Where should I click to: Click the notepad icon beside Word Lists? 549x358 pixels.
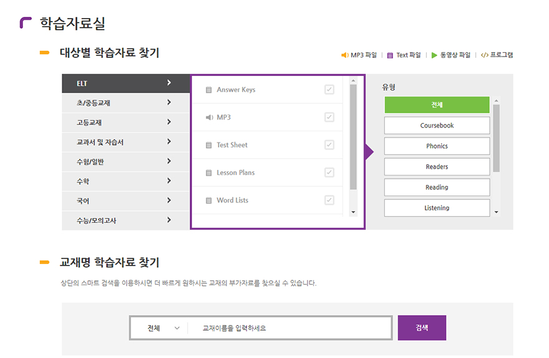pos(208,200)
